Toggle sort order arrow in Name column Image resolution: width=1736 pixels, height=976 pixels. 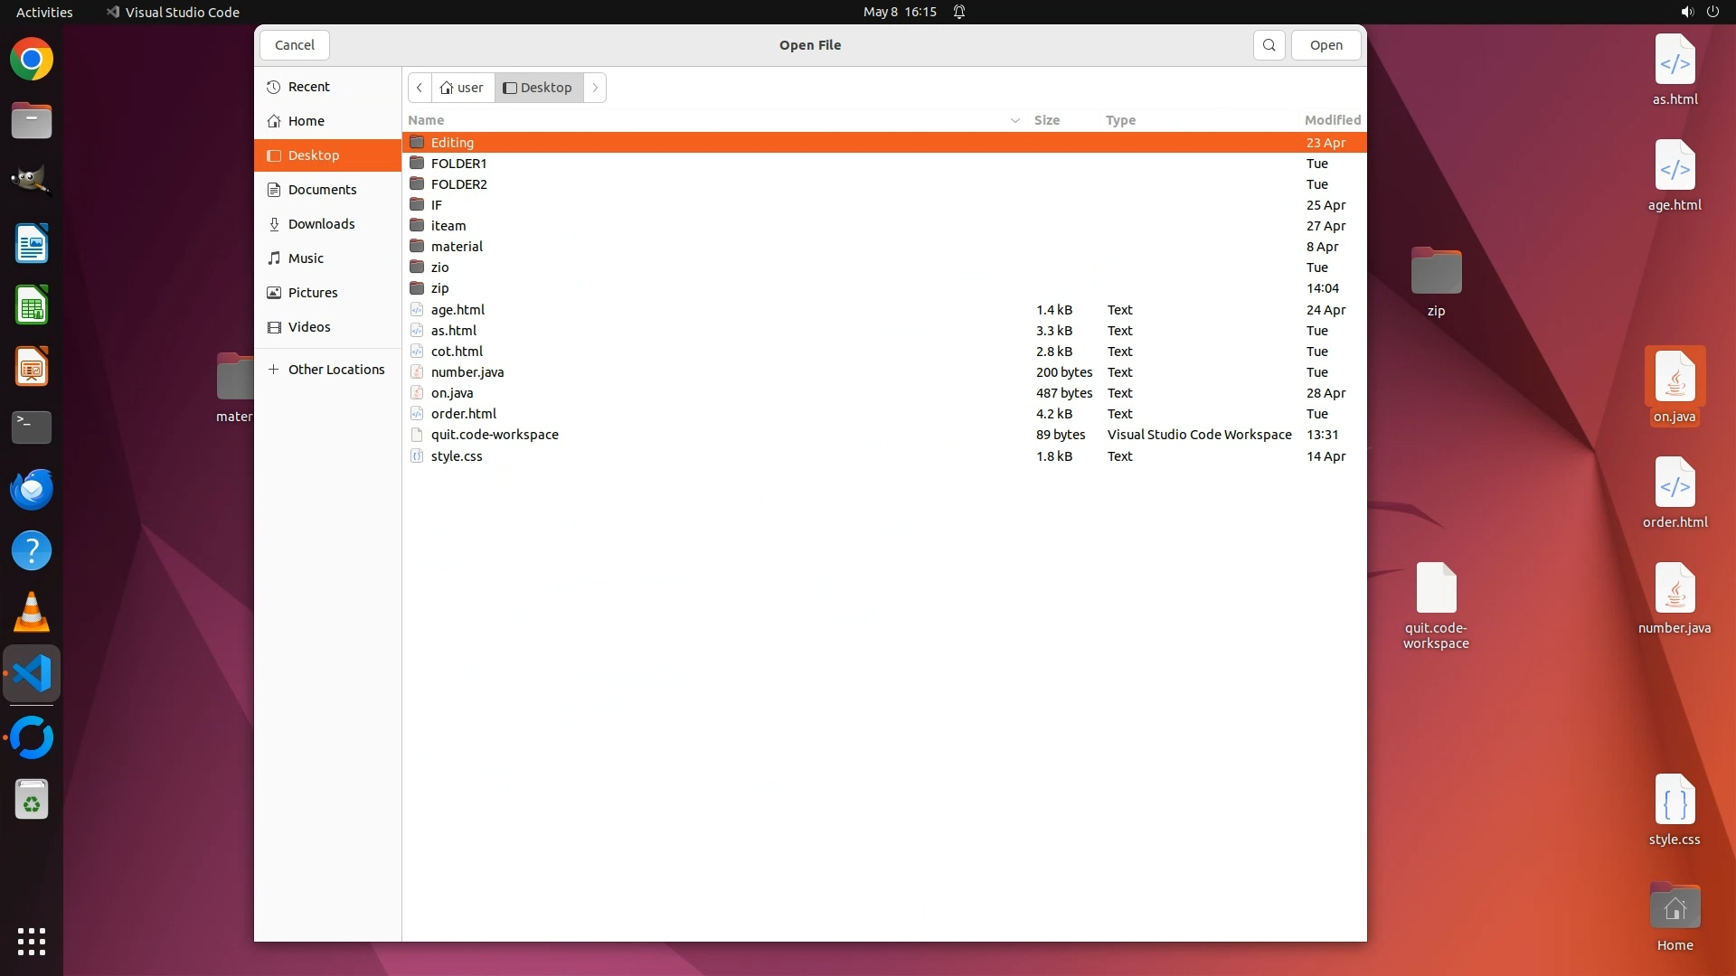pos(1014,120)
